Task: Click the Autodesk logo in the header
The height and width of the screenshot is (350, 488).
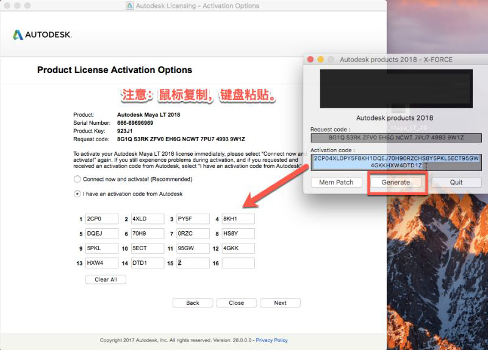Action: [42, 35]
